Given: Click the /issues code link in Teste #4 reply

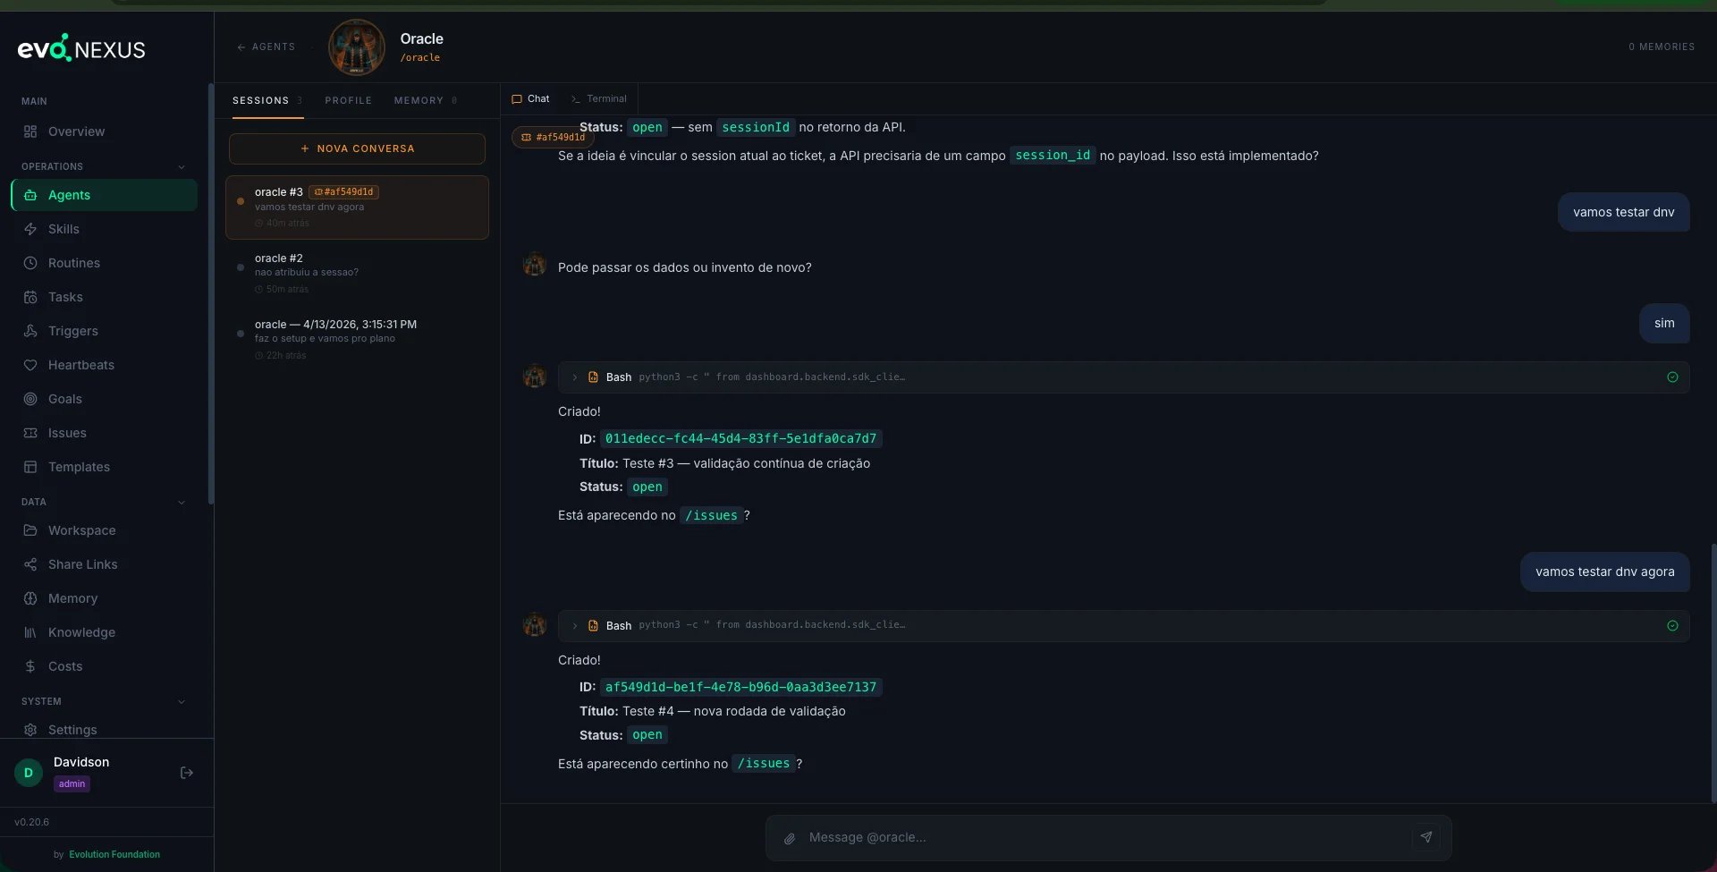Looking at the screenshot, I should coord(763,764).
